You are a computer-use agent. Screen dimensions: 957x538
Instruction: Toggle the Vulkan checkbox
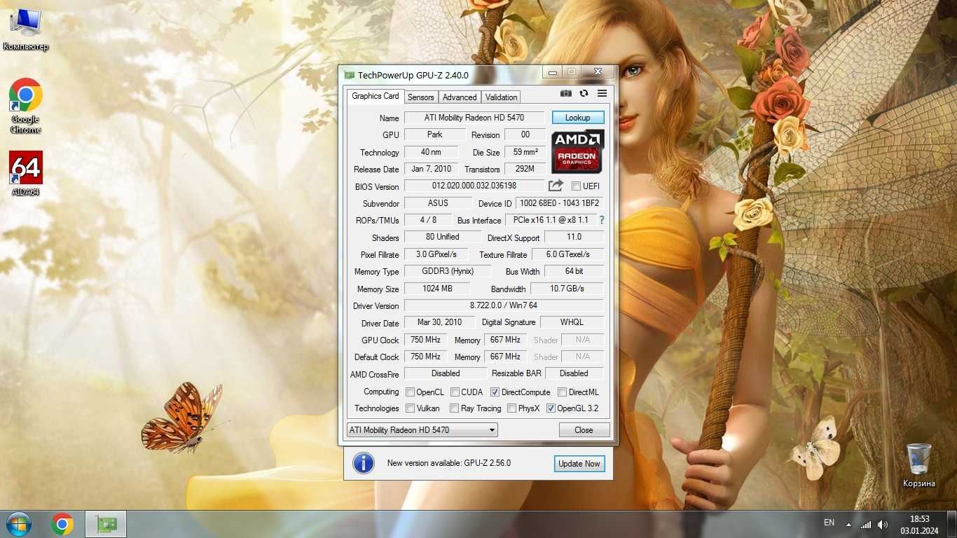click(410, 408)
